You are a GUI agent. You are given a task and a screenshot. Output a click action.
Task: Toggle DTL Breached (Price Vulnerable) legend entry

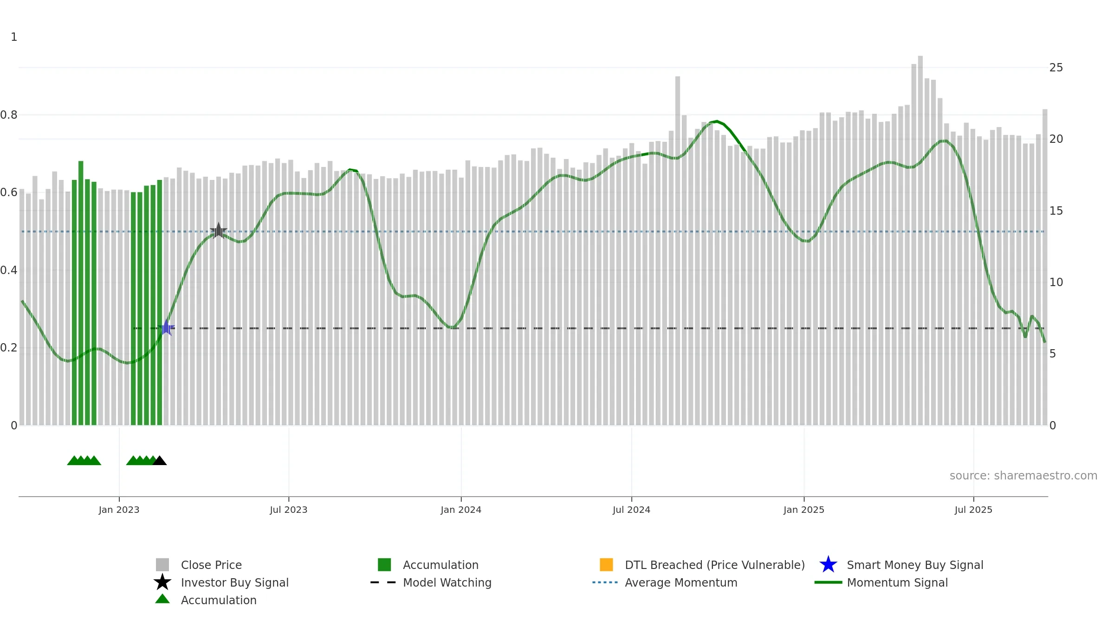(702, 565)
